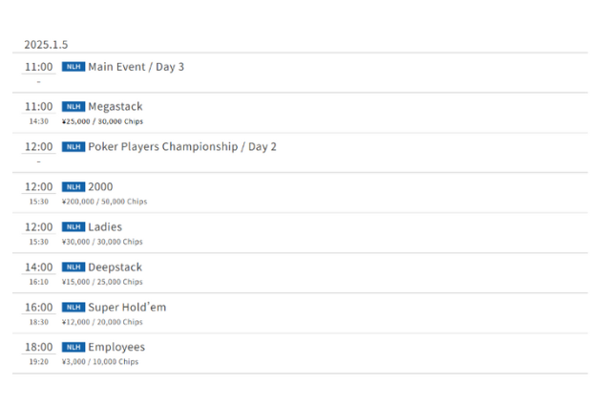This screenshot has height=408, width=611.
Task: Select Poker Players Championship / Day 2
Action: pyautogui.click(x=181, y=147)
